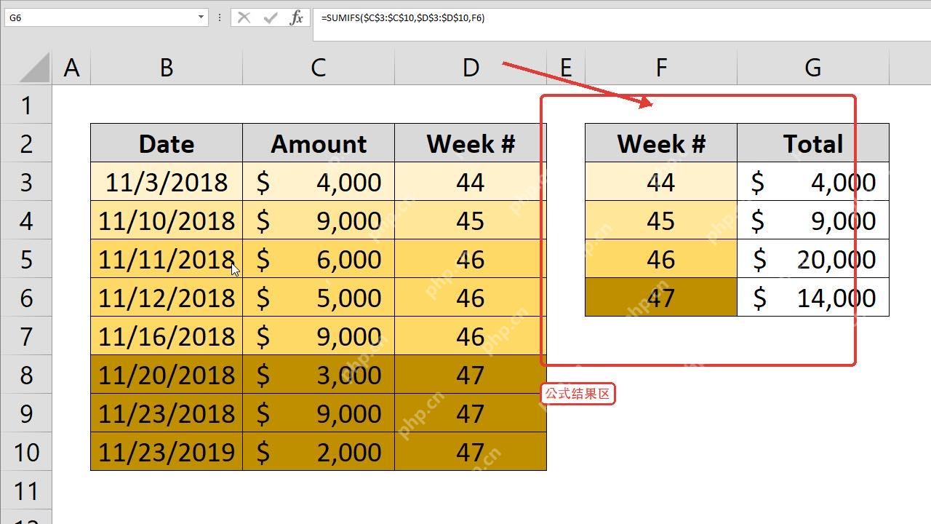Select row 10 header

(x=26, y=452)
